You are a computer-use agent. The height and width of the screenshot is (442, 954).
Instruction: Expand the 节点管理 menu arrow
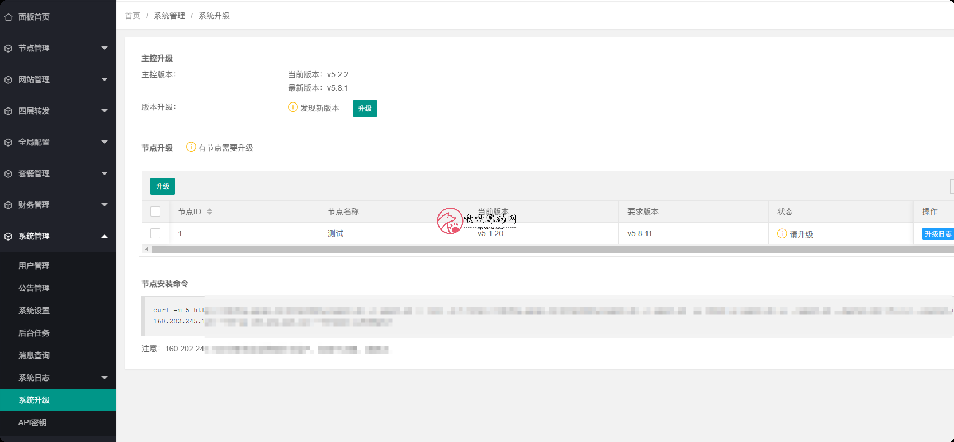click(105, 48)
